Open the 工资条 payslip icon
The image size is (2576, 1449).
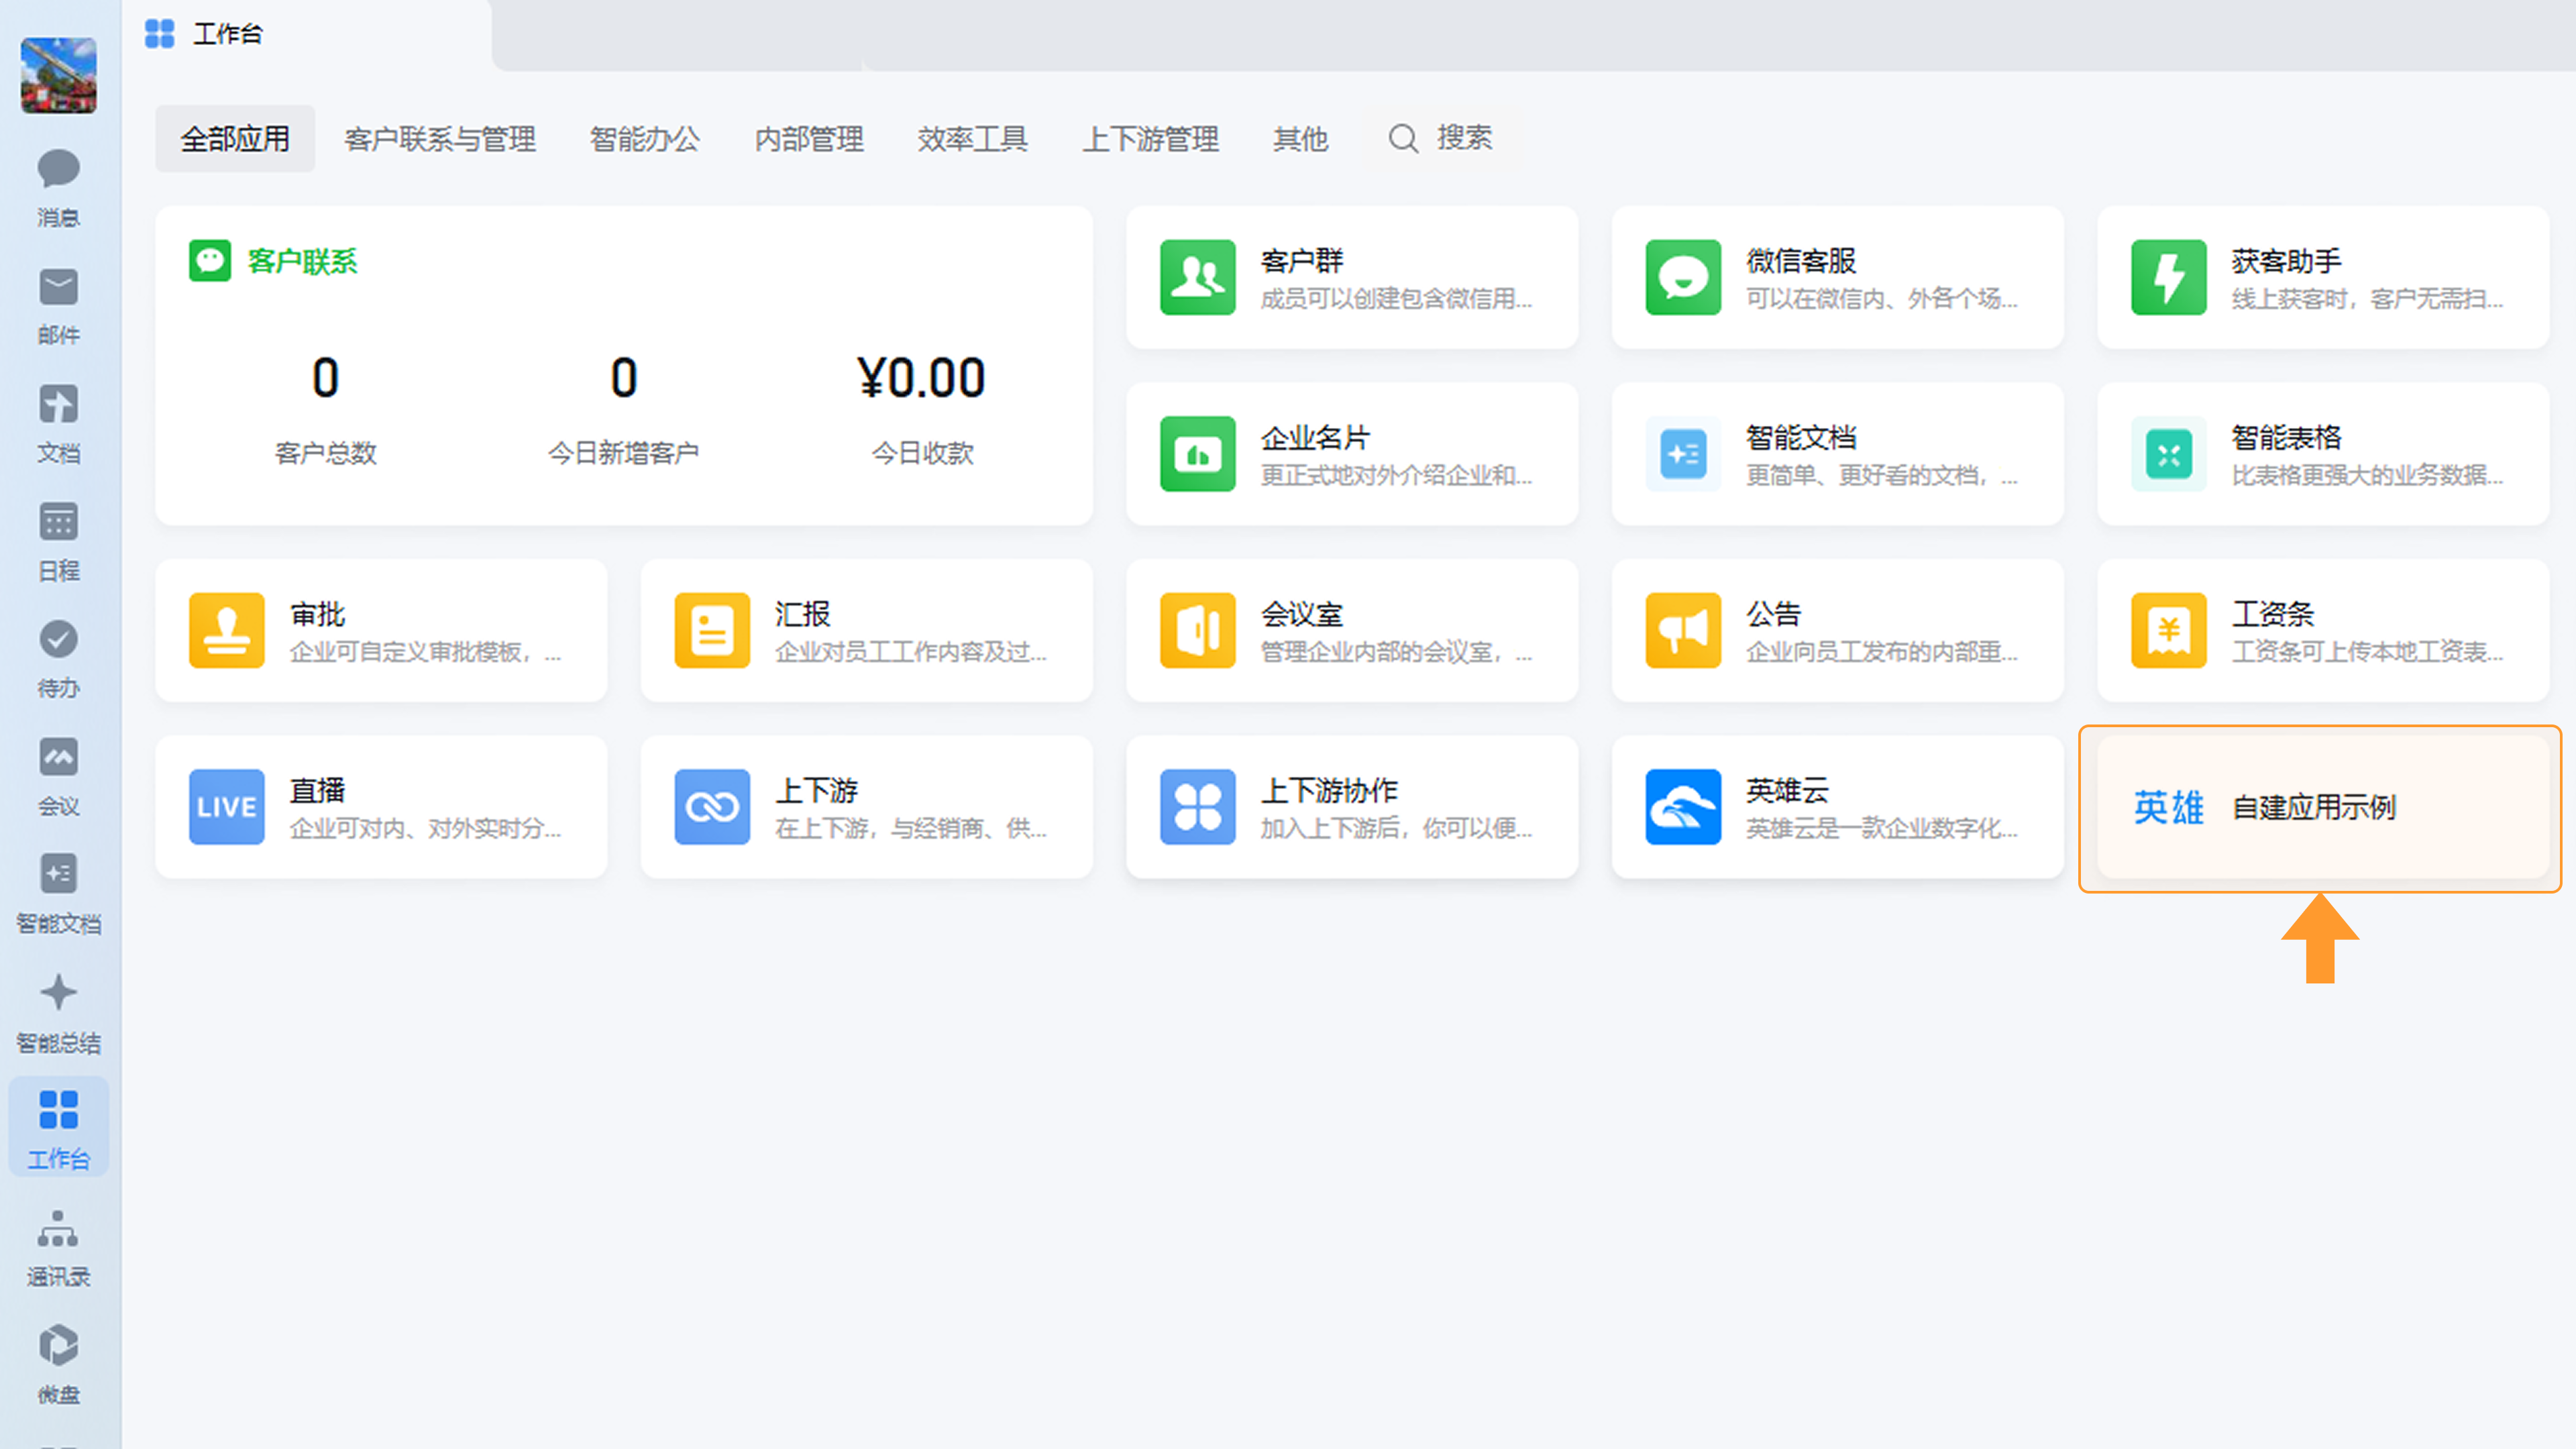[x=2168, y=630]
